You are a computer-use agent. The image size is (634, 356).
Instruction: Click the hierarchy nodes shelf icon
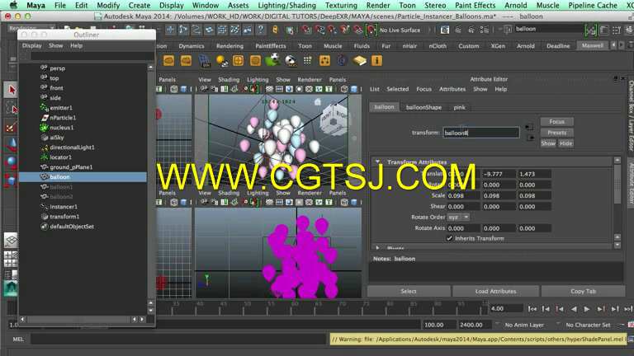coord(324,60)
